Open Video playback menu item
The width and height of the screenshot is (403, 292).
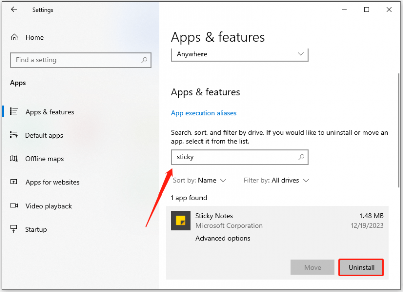pos(48,206)
